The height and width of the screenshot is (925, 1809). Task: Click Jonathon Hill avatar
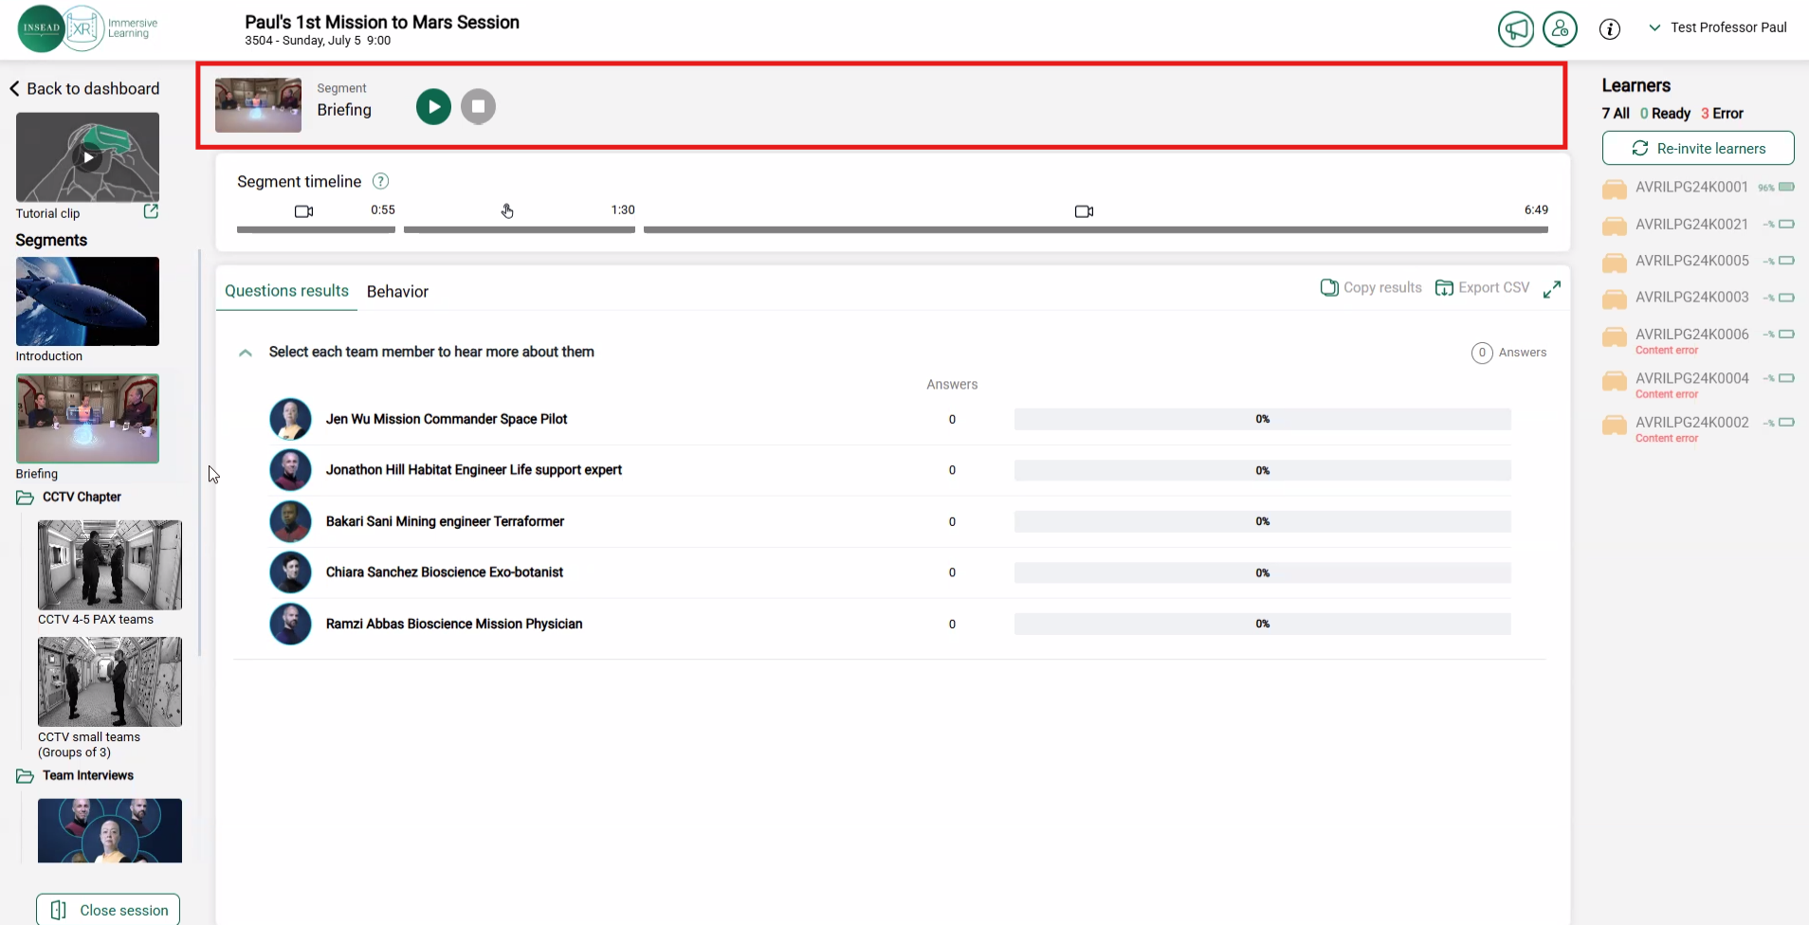290,470
